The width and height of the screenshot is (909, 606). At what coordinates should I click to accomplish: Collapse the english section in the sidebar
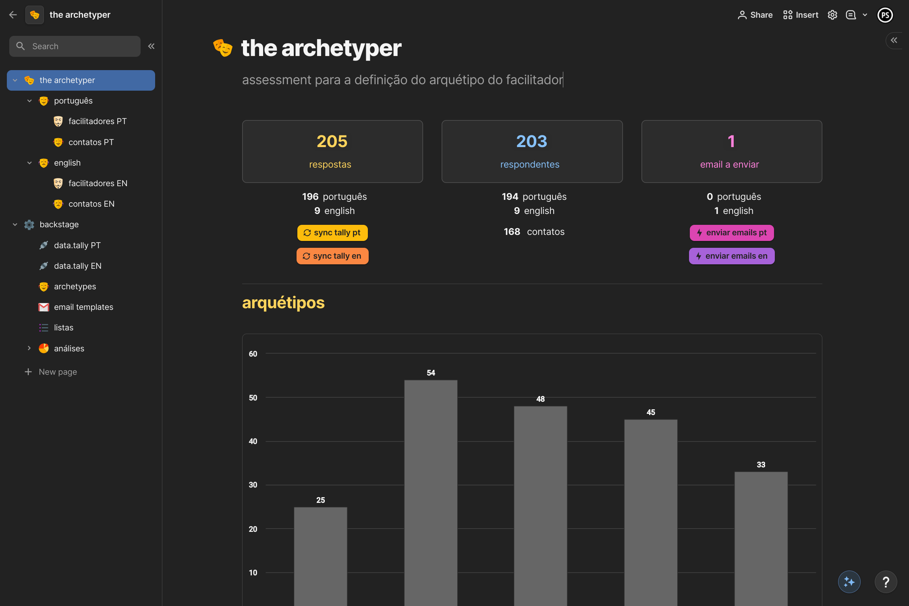click(x=29, y=163)
